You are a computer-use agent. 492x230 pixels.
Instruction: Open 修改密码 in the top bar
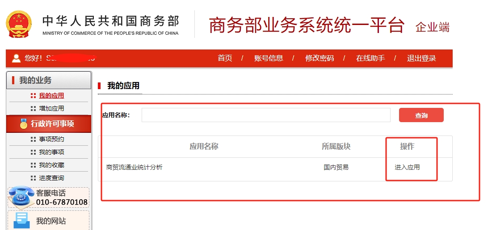tap(320, 58)
